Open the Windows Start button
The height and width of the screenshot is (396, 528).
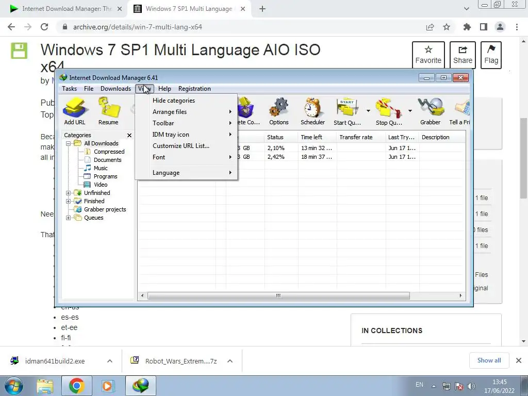click(14, 386)
